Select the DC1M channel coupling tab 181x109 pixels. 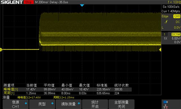(x=176, y=34)
